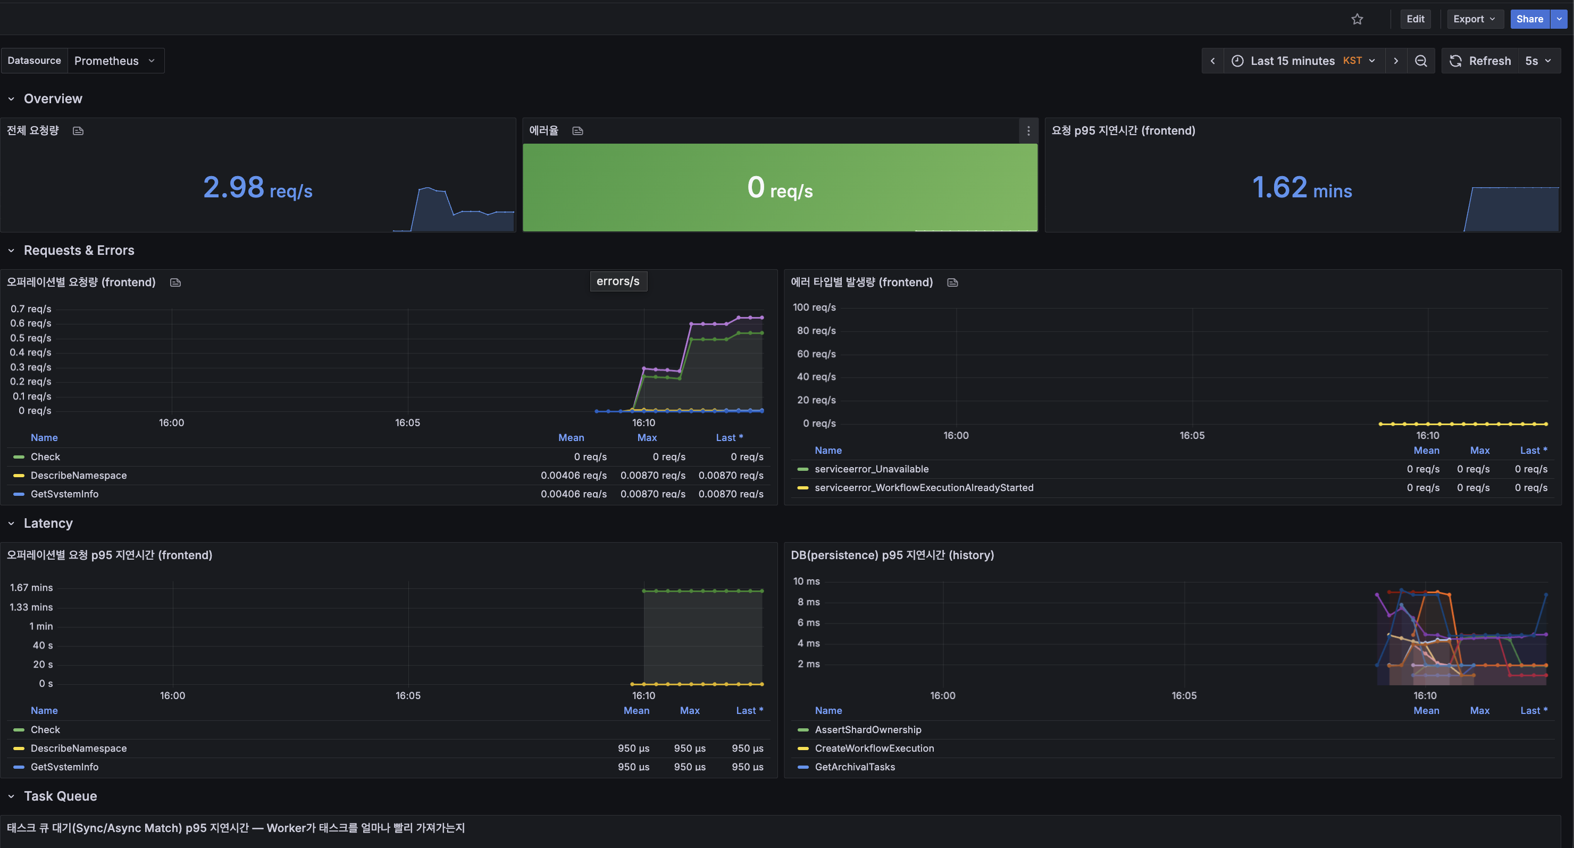
Task: Open the Share options arrow dropdown
Action: coord(1559,19)
